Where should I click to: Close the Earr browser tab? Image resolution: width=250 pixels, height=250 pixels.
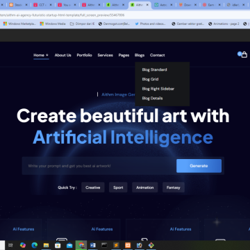click(220, 5)
